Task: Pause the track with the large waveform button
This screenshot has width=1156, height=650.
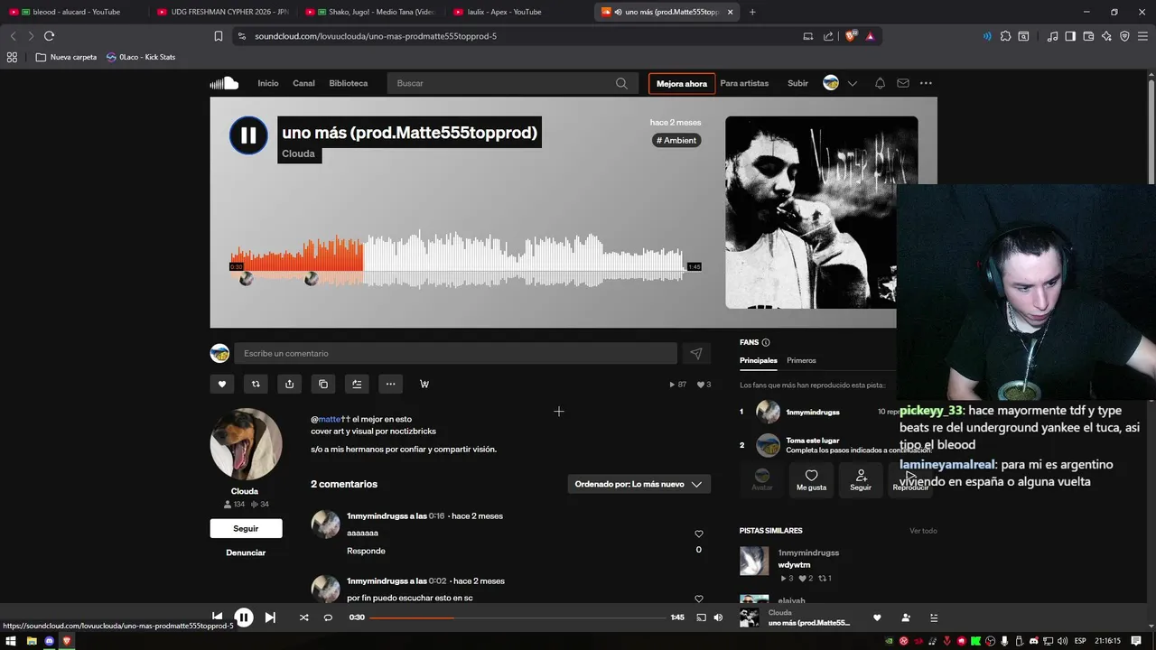Action: [x=248, y=135]
